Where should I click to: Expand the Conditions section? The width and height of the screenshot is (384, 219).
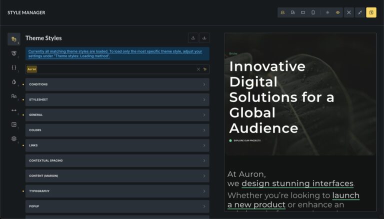pyautogui.click(x=117, y=84)
